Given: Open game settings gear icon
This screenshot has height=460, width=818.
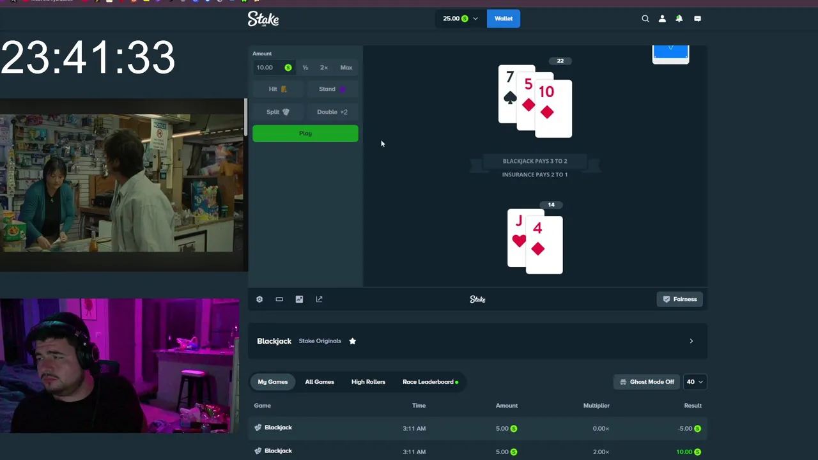Looking at the screenshot, I should (259, 299).
